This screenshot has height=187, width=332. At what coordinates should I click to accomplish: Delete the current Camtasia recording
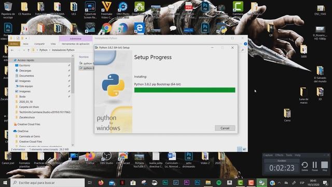[x=305, y=166]
